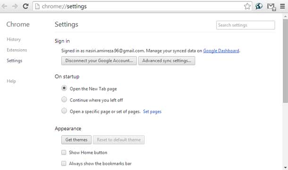Viewport: 288px width, 170px height.
Task: Click the vertical scrollbar thumb
Action: 285,60
